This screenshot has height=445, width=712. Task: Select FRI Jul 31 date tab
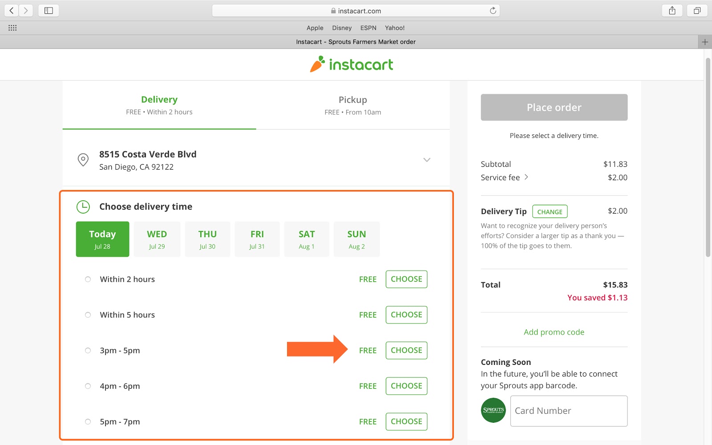pyautogui.click(x=257, y=239)
